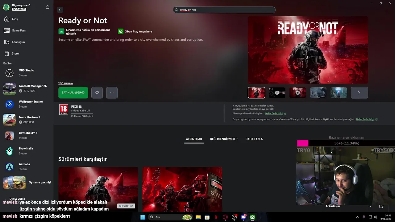
Task: Open Football Manager 26 entry
Action: [x=27, y=88]
